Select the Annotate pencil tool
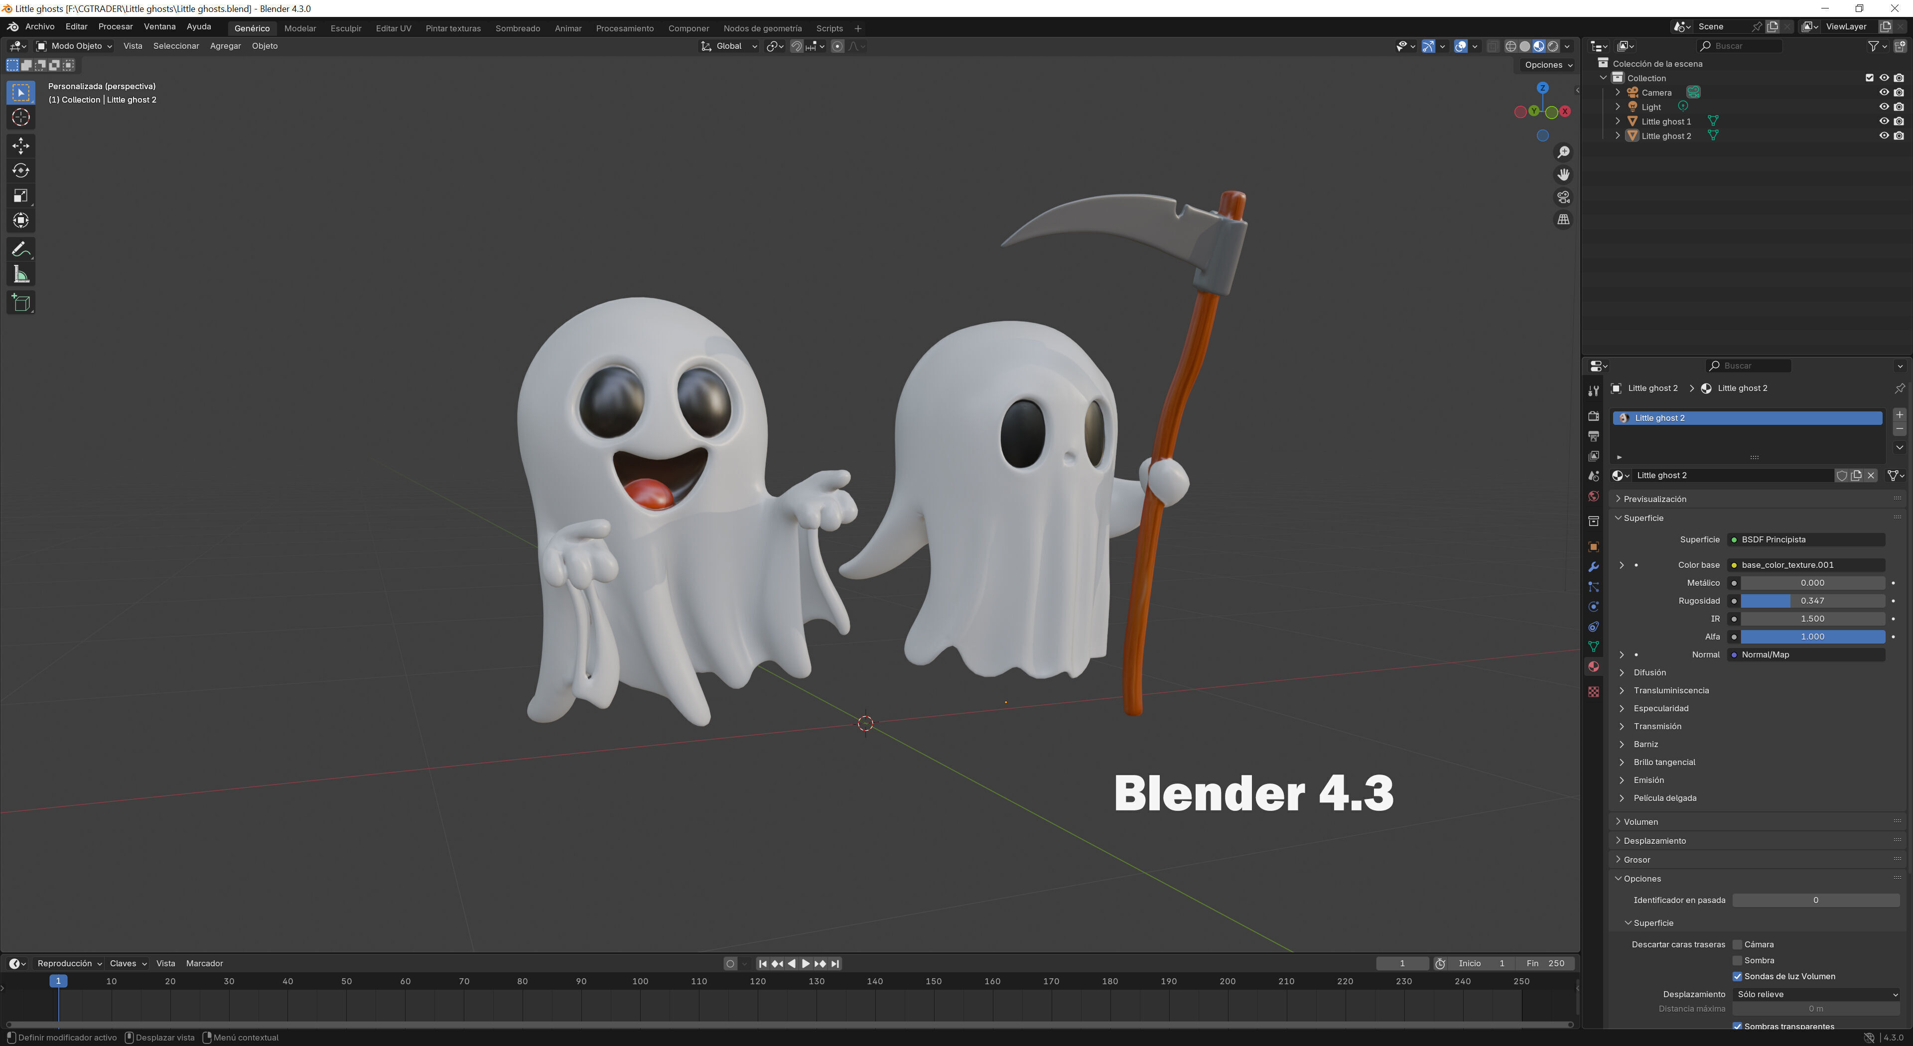1913x1046 pixels. pyautogui.click(x=21, y=250)
